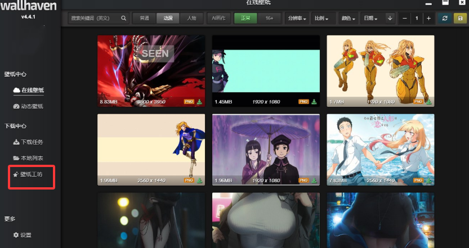Go to 壁纸工坊 in the sidebar
The width and height of the screenshot is (469, 248).
click(32, 175)
